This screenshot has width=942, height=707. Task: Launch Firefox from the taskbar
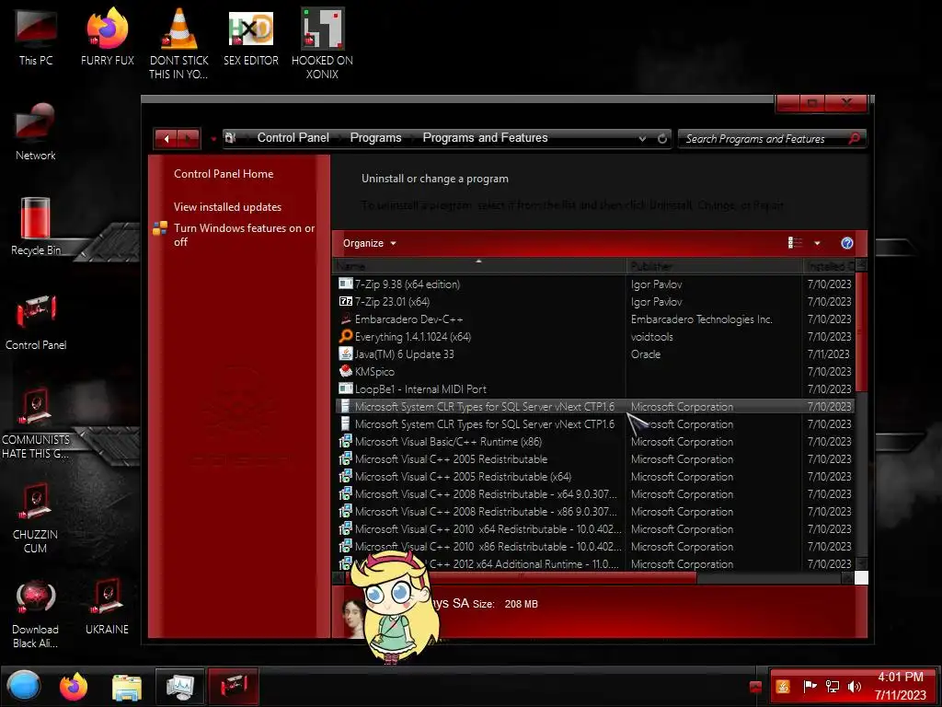click(x=74, y=687)
